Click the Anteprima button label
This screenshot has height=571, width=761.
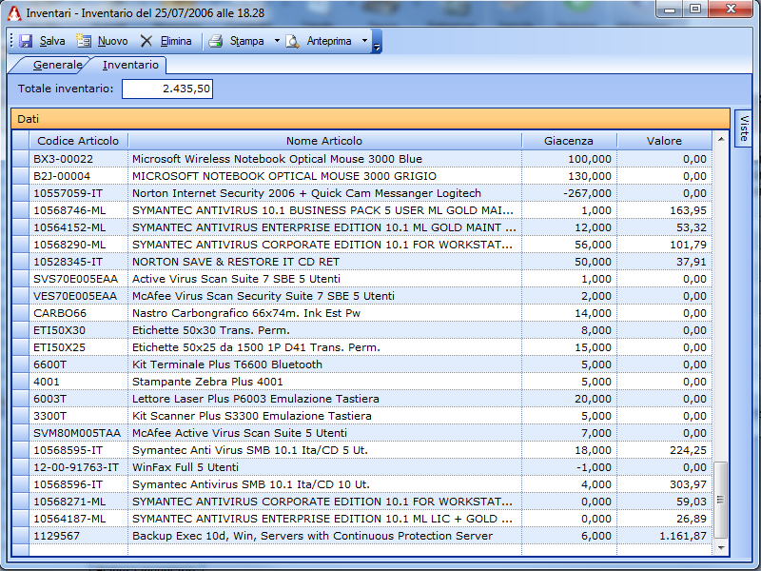(x=328, y=41)
